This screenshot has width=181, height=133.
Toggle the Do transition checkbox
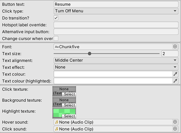click(56, 18)
